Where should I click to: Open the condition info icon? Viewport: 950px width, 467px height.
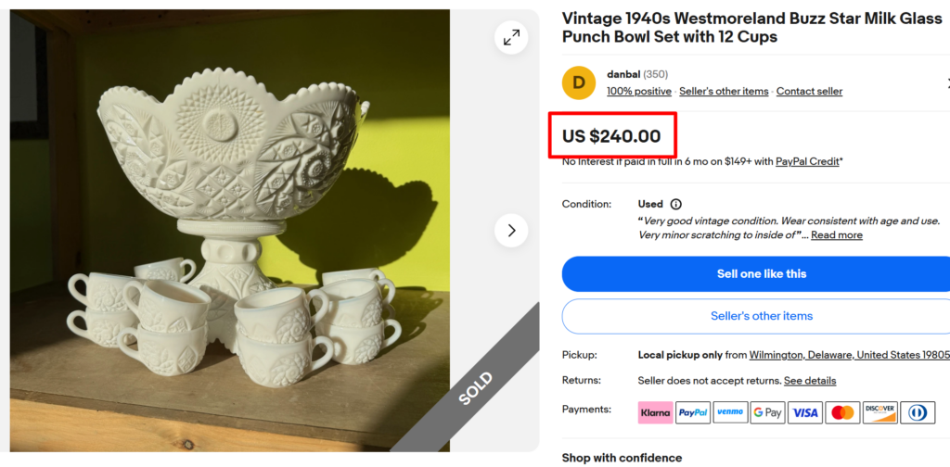click(x=675, y=204)
